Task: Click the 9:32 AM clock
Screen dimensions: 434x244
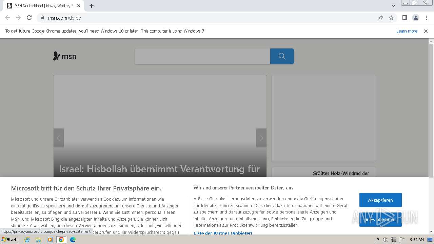Action: 417,240
